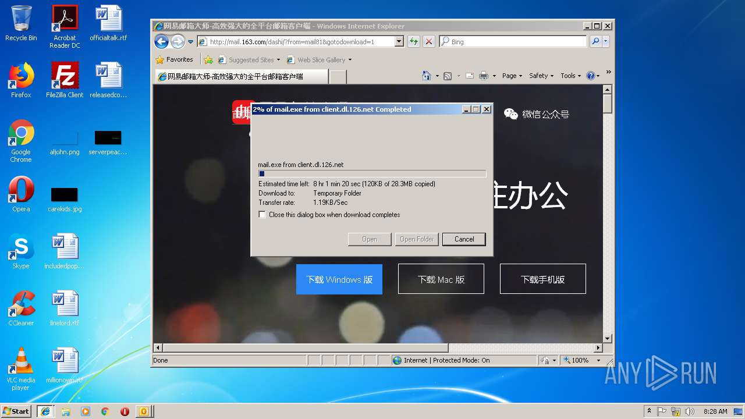Click 下载 Mac 版 button
This screenshot has width=745, height=419.
coord(441,279)
